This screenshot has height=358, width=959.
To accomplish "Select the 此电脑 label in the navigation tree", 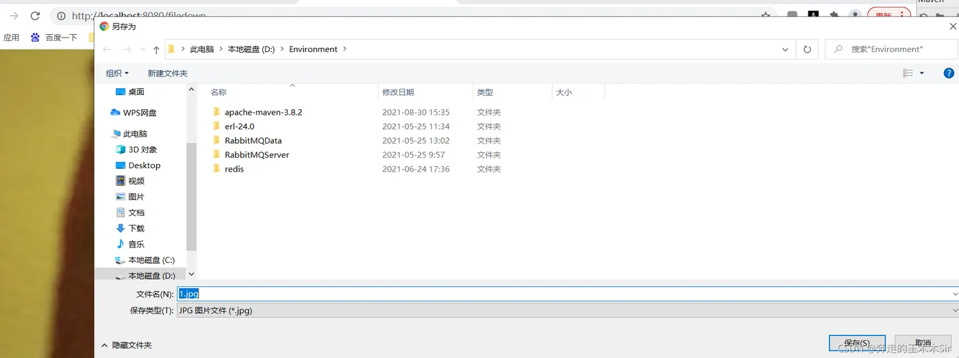I will coord(135,134).
